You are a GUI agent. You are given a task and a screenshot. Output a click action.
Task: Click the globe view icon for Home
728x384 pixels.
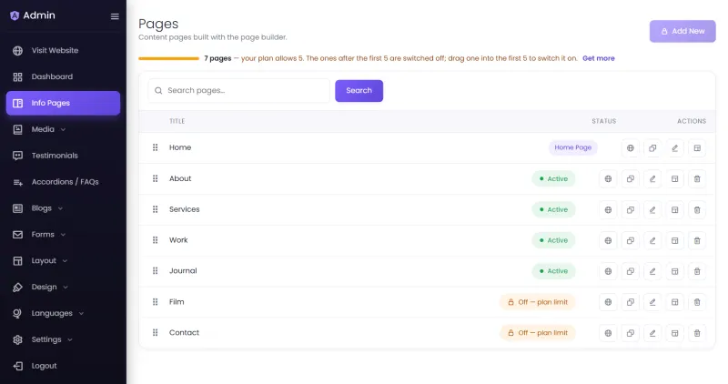pos(630,148)
